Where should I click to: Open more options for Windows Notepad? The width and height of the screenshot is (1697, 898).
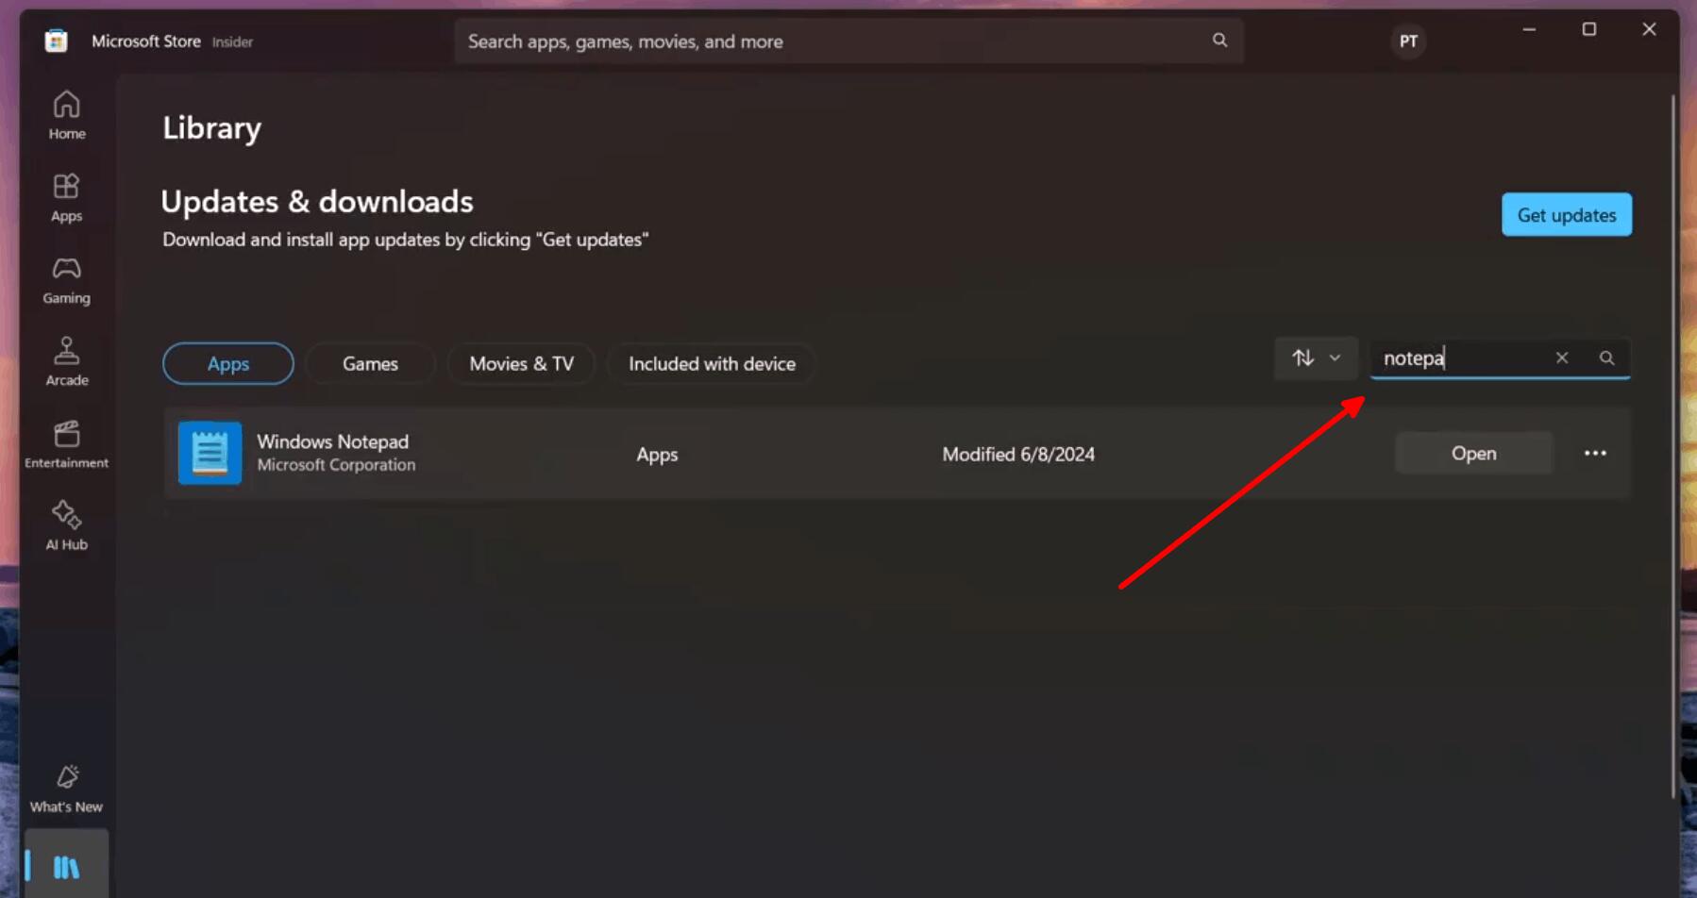pos(1595,453)
